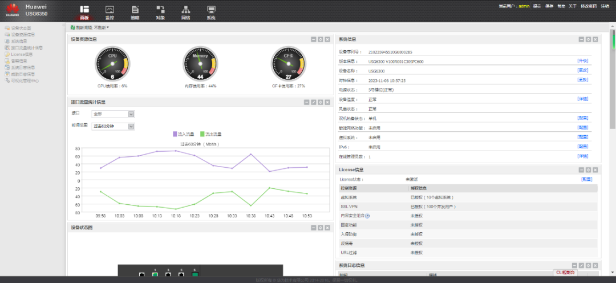Image resolution: width=616 pixels, height=283 pixels.
Task: Click the 网络 (Network) topology icon
Action: coord(185,10)
